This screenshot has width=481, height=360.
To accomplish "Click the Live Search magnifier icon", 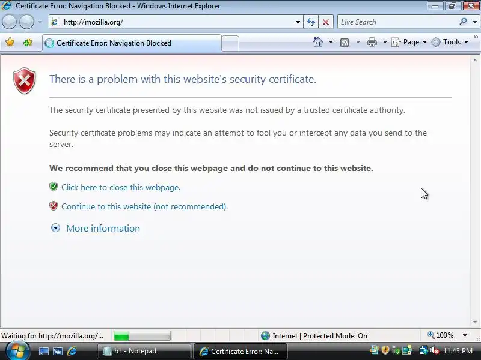I will click(x=463, y=22).
